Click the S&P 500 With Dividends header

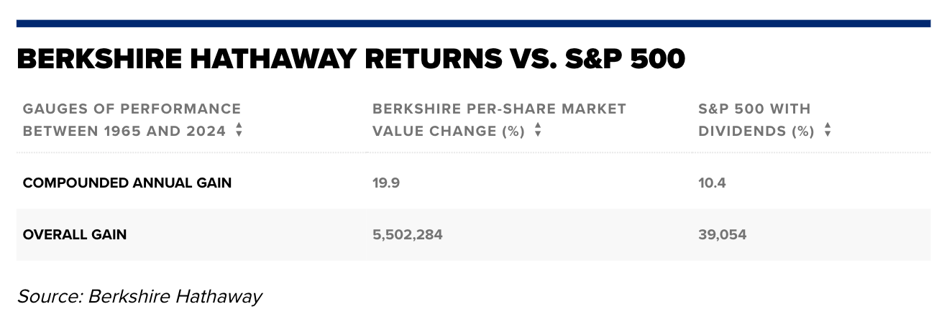[754, 109]
